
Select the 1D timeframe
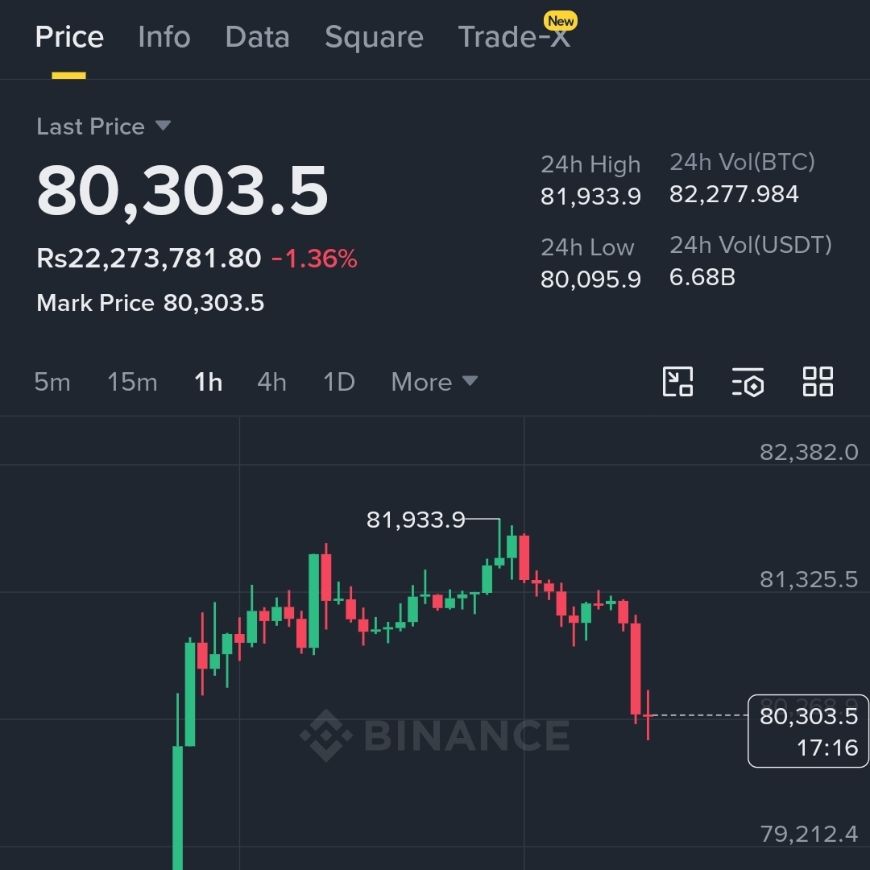click(x=339, y=382)
